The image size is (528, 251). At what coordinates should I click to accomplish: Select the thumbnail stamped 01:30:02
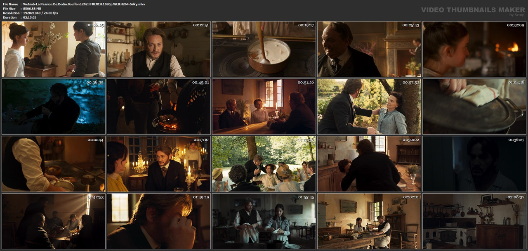(x=369, y=164)
